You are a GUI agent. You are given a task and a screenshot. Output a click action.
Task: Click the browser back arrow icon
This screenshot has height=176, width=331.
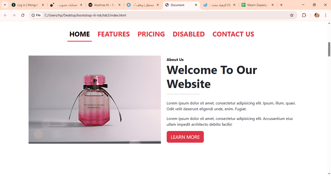[5, 15]
